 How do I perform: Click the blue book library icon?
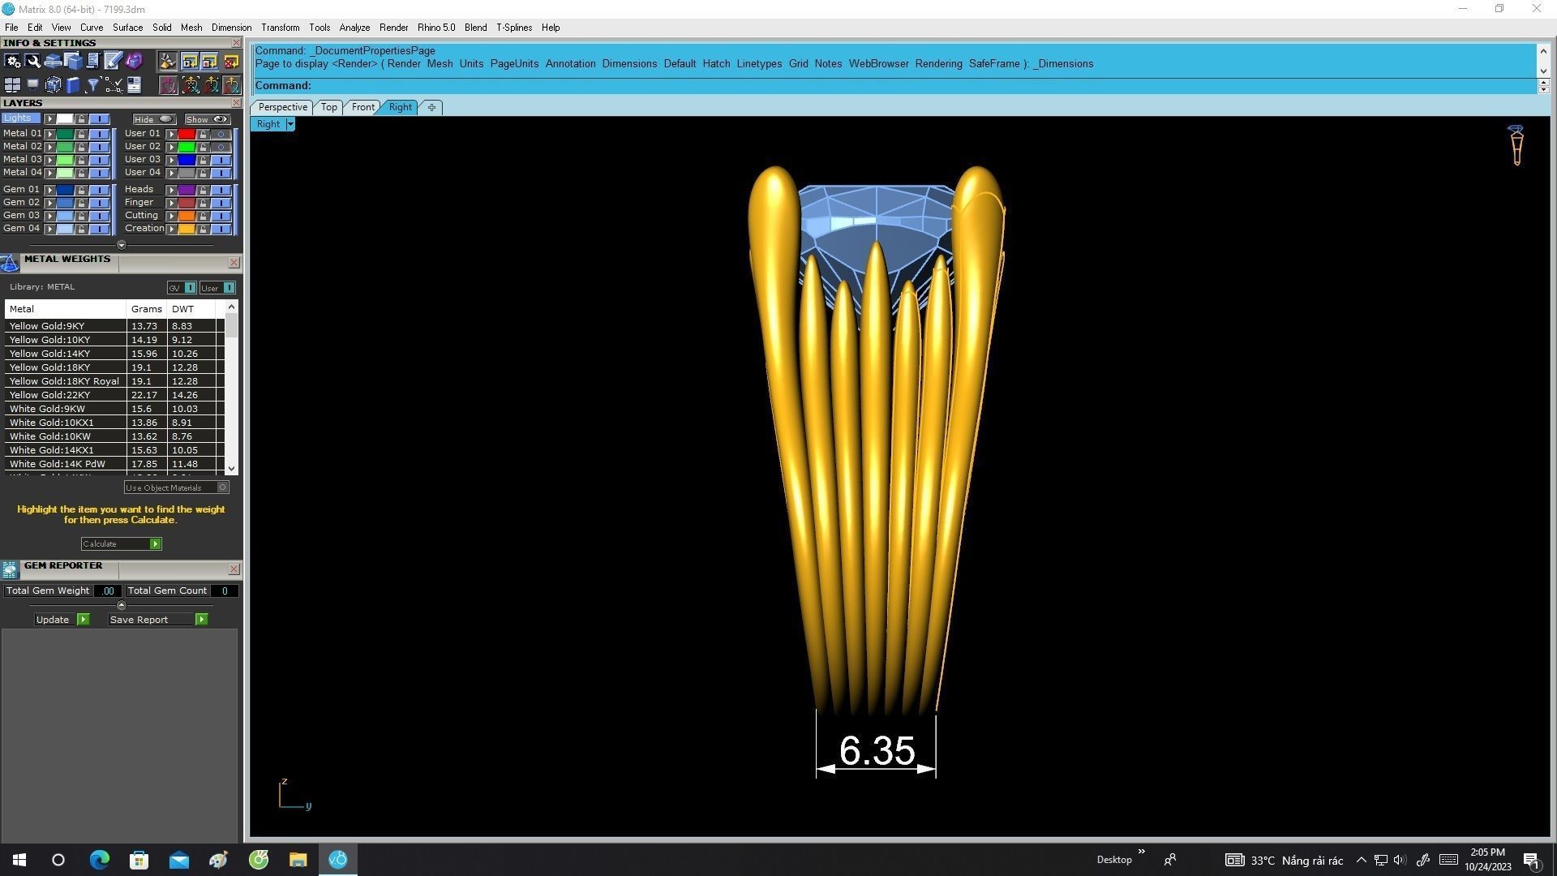72,84
